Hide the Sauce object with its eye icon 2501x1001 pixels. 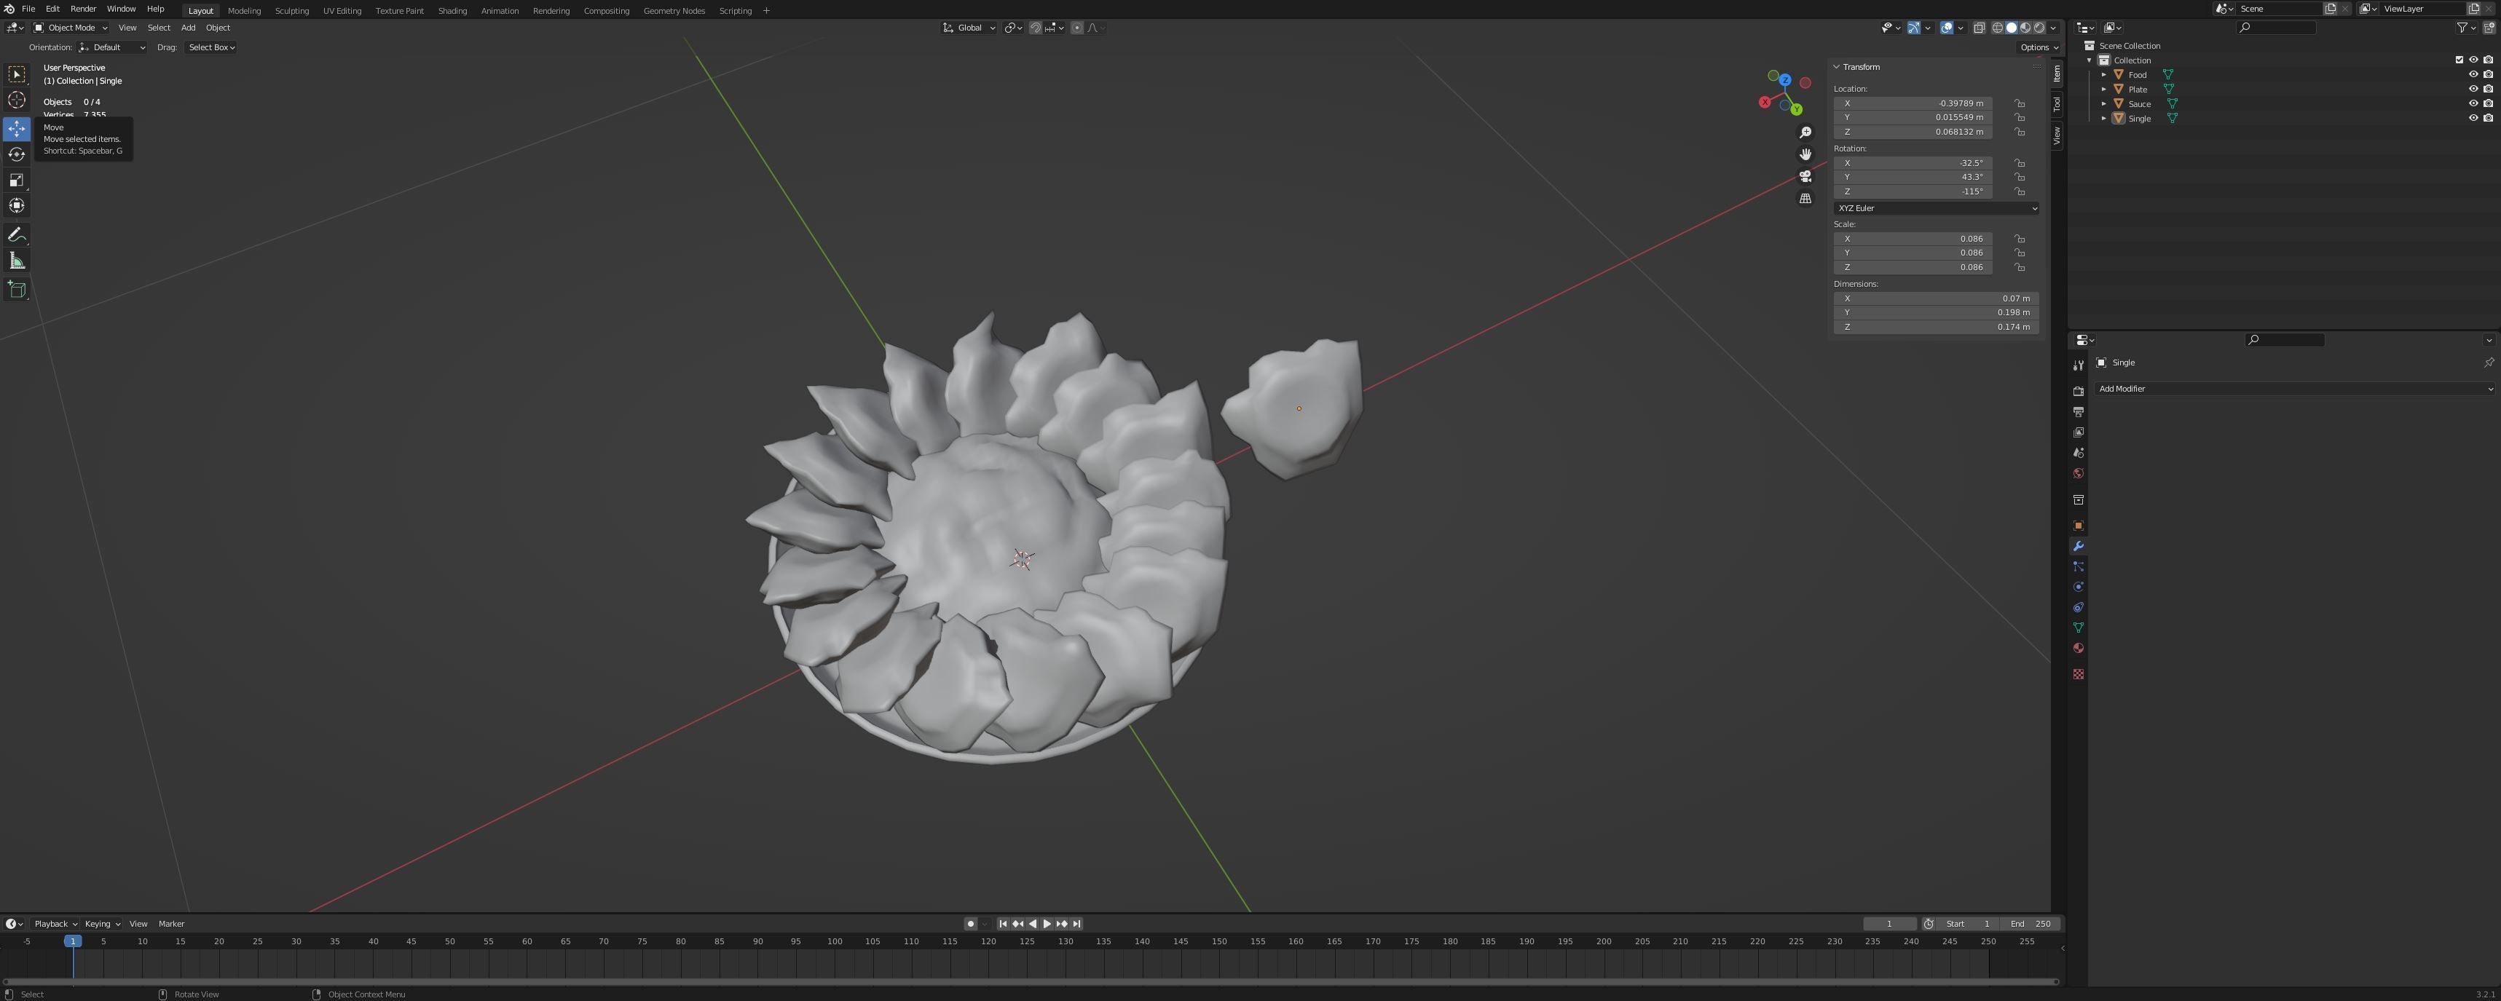[2473, 104]
